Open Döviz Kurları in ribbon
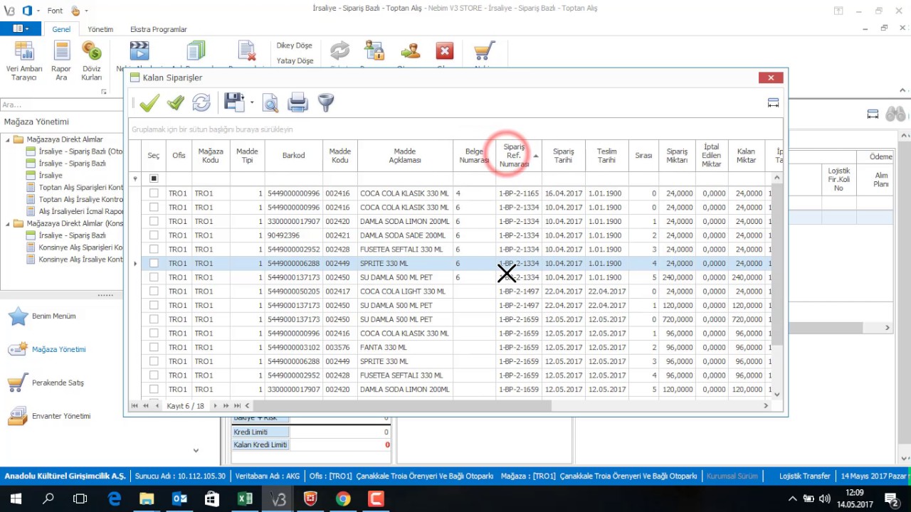The height and width of the screenshot is (512, 911). [91, 60]
